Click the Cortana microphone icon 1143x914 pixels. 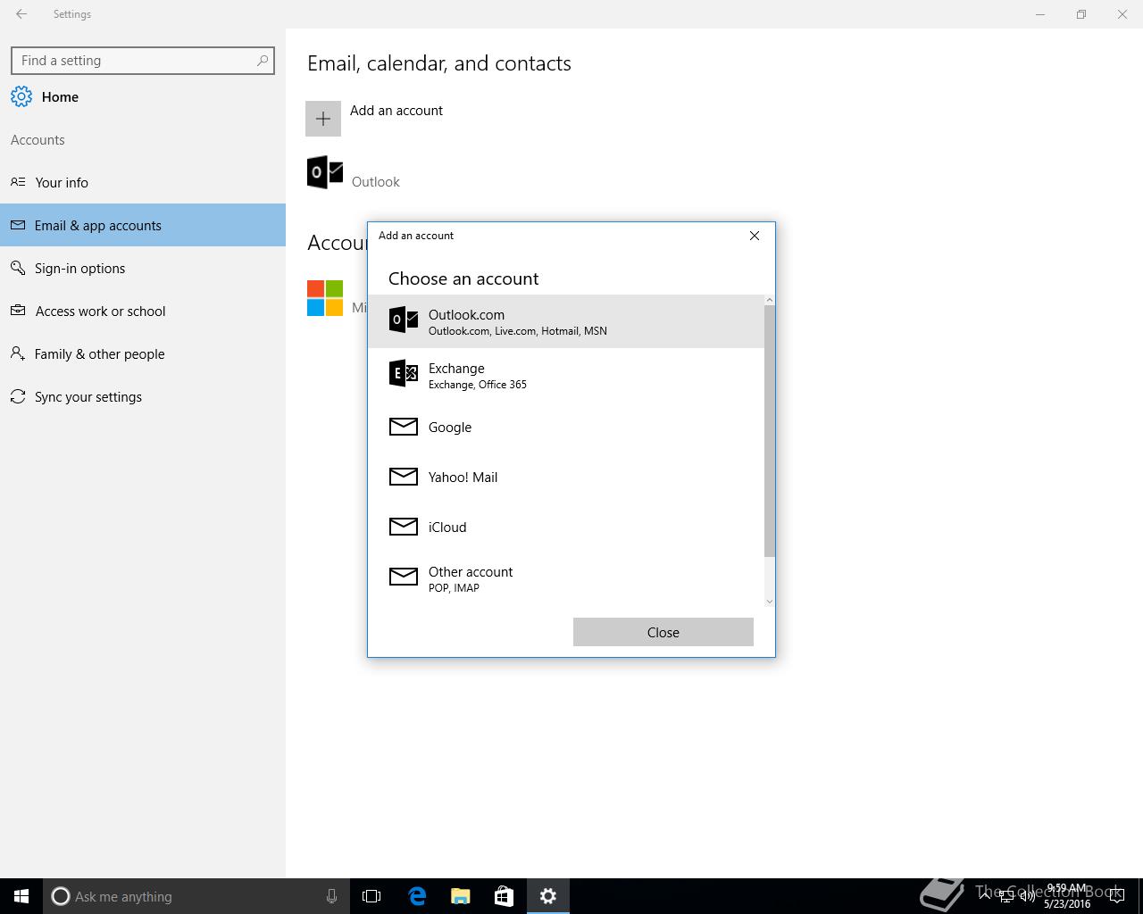331,896
